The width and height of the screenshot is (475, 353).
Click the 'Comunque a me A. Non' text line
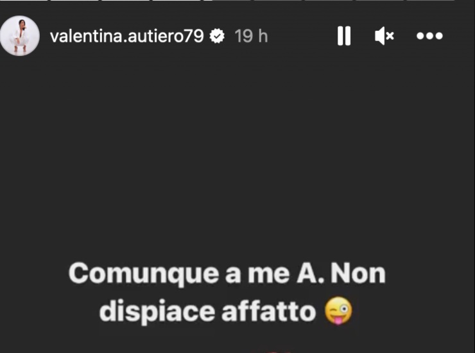pos(227,273)
